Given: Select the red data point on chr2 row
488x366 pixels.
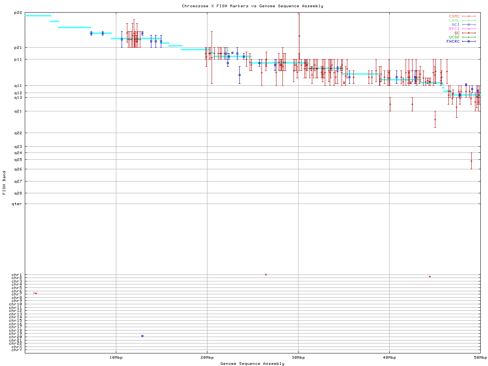Looking at the screenshot, I should (430, 277).
